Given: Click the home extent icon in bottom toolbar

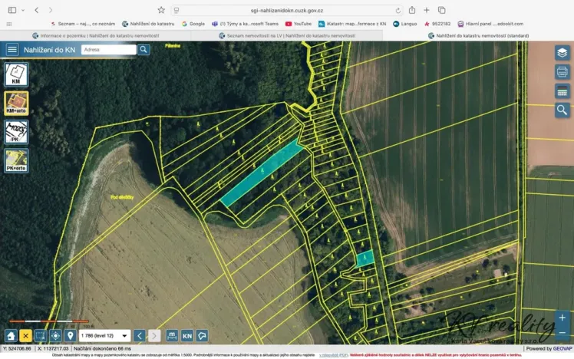Looking at the screenshot, I should [x=11, y=336].
